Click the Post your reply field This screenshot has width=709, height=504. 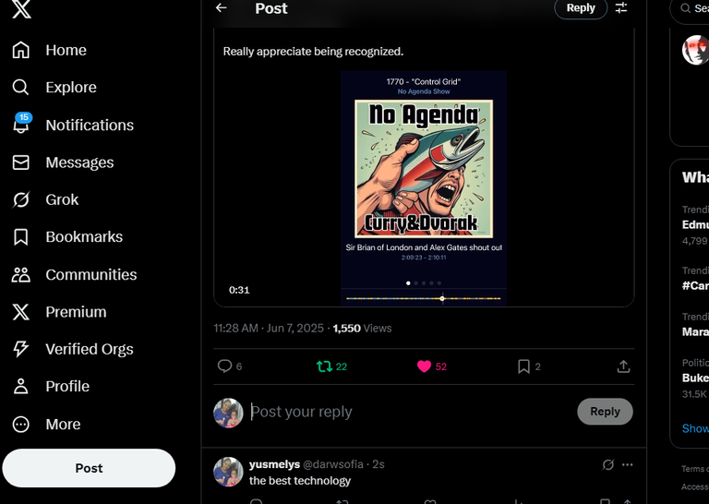point(411,412)
